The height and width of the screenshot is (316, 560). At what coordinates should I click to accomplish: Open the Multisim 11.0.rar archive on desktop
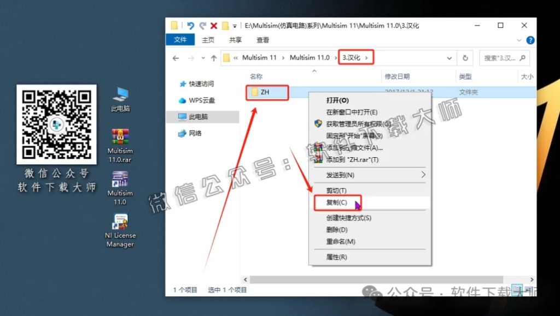tap(119, 135)
